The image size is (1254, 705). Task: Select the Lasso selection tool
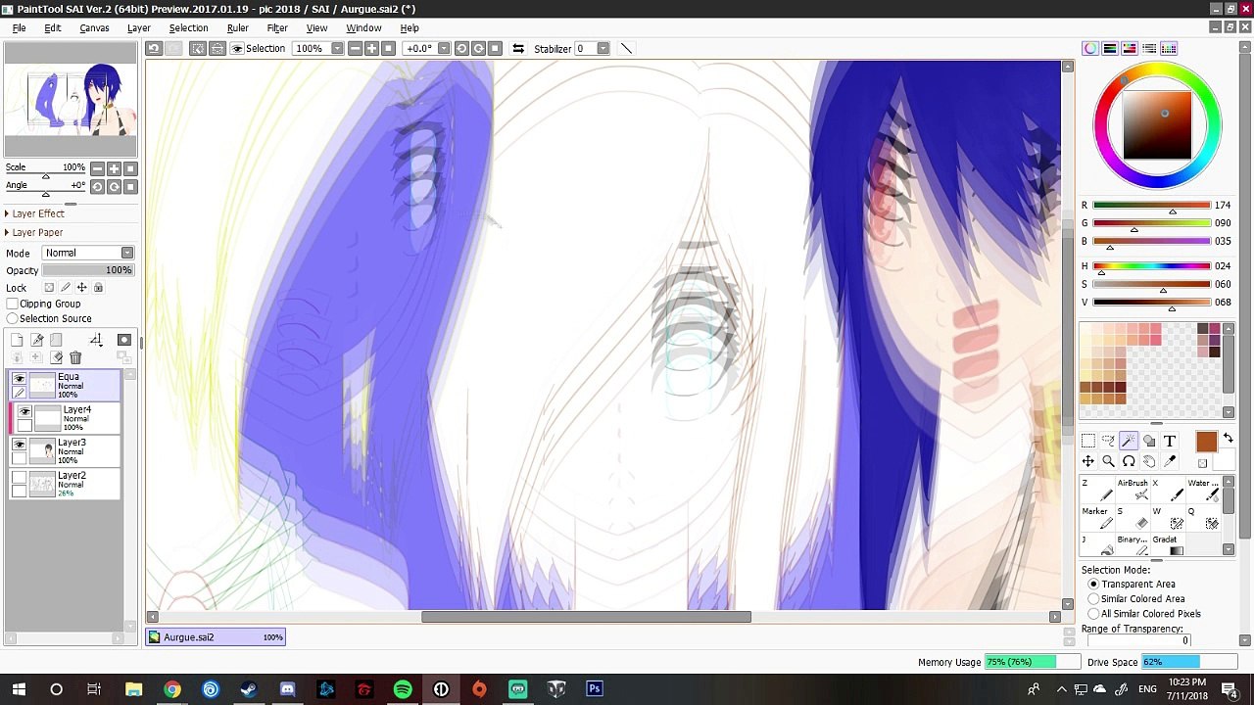(x=1108, y=441)
